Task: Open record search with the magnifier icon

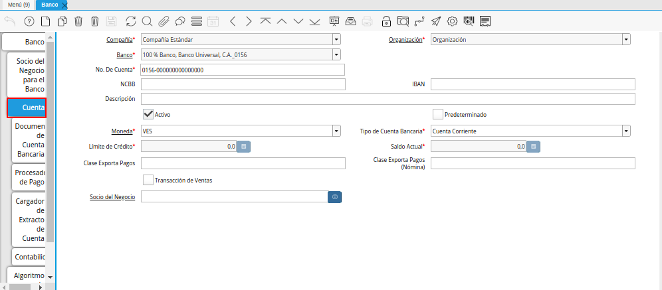Action: pyautogui.click(x=147, y=21)
